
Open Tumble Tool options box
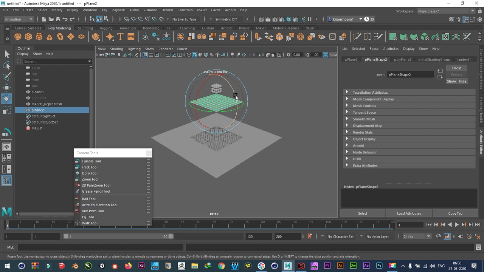coord(148,161)
